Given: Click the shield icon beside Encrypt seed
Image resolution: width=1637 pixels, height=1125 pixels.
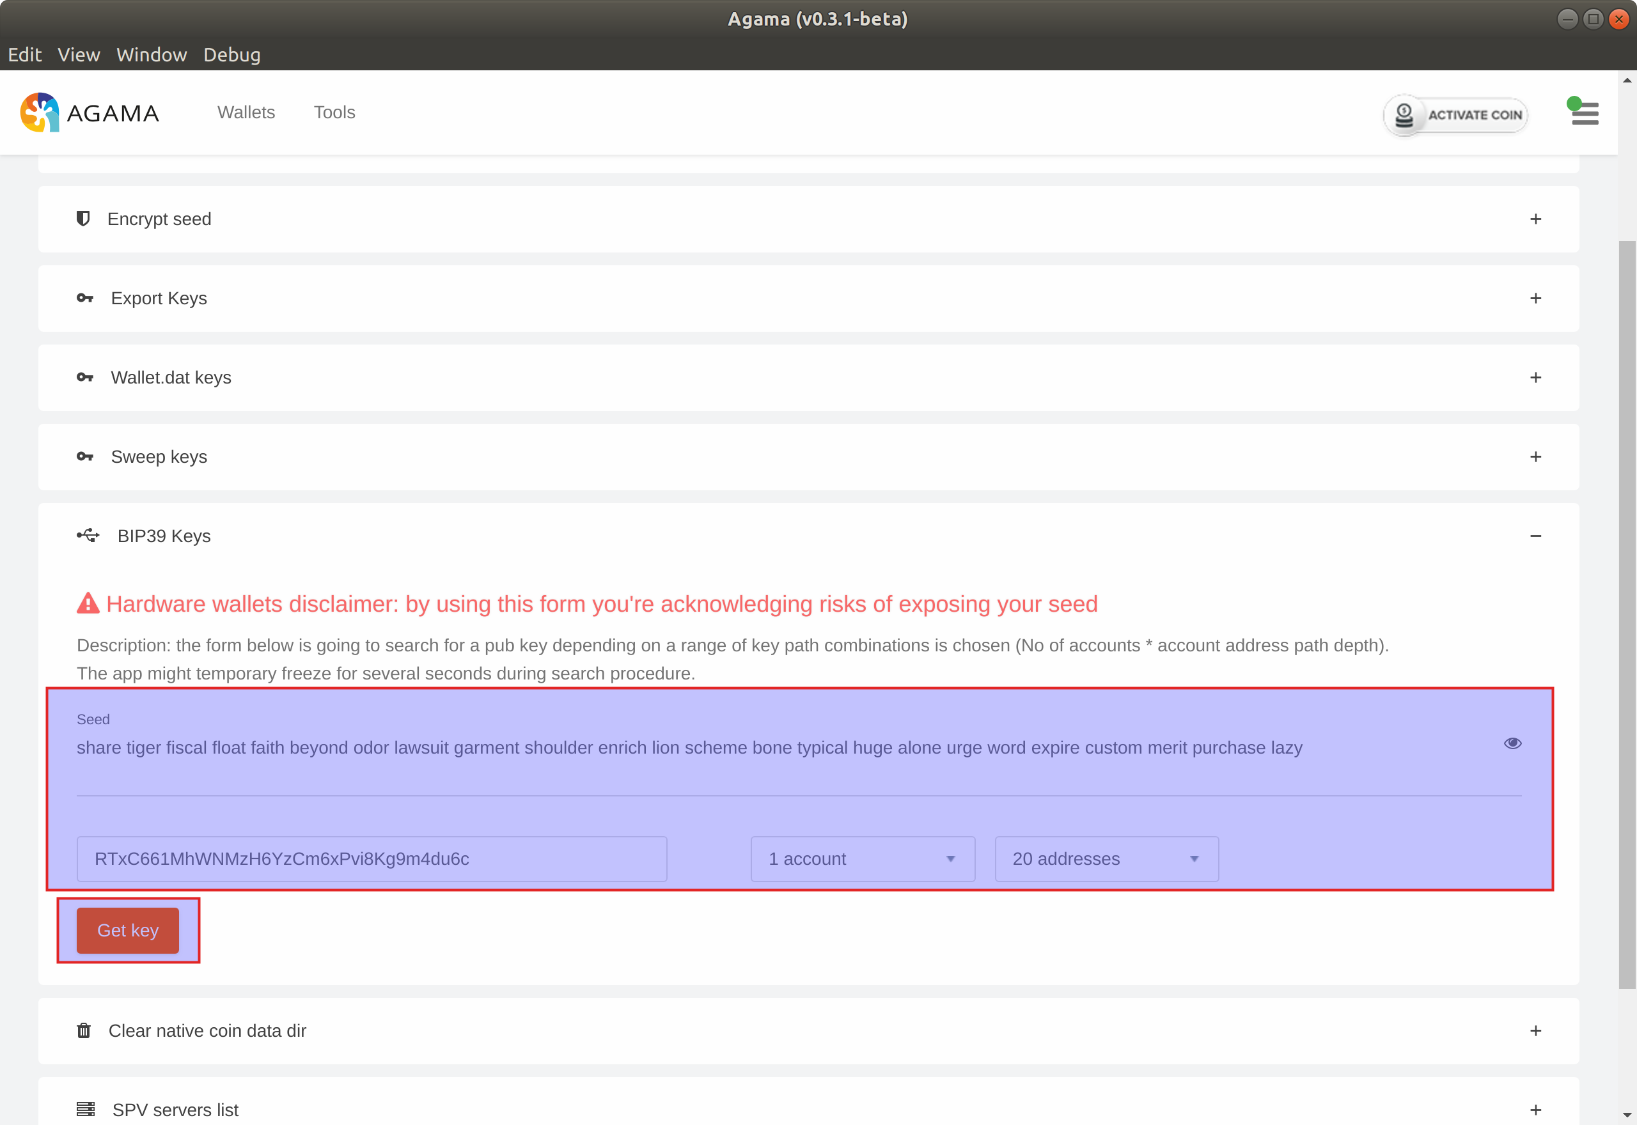Looking at the screenshot, I should (x=83, y=219).
